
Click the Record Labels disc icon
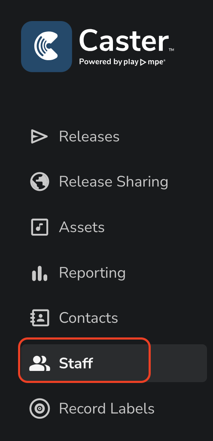pos(40,408)
